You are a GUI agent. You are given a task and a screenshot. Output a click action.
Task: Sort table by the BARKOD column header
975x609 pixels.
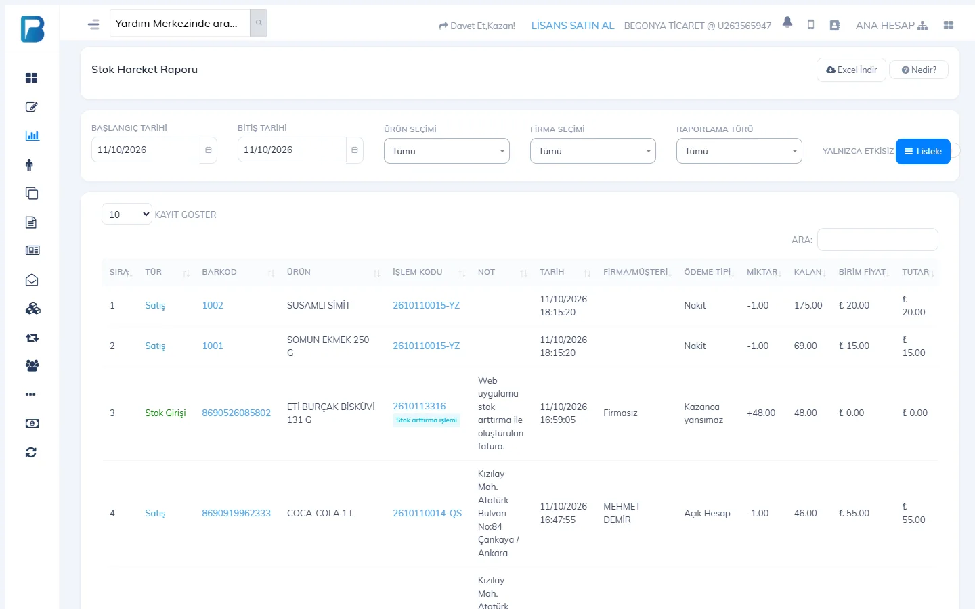click(x=238, y=272)
